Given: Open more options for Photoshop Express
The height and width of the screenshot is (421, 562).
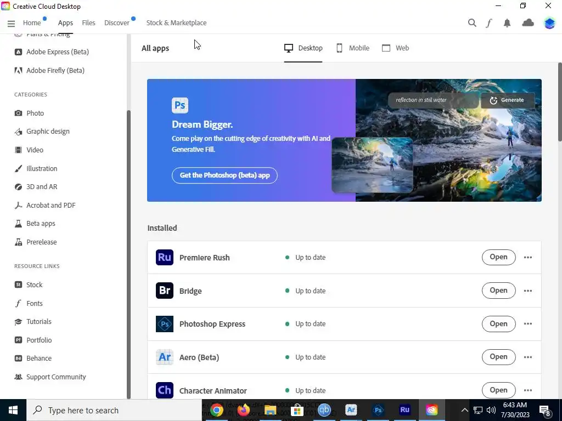Looking at the screenshot, I should tap(527, 323).
